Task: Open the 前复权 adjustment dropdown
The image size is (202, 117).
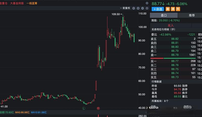Action: click(125, 8)
